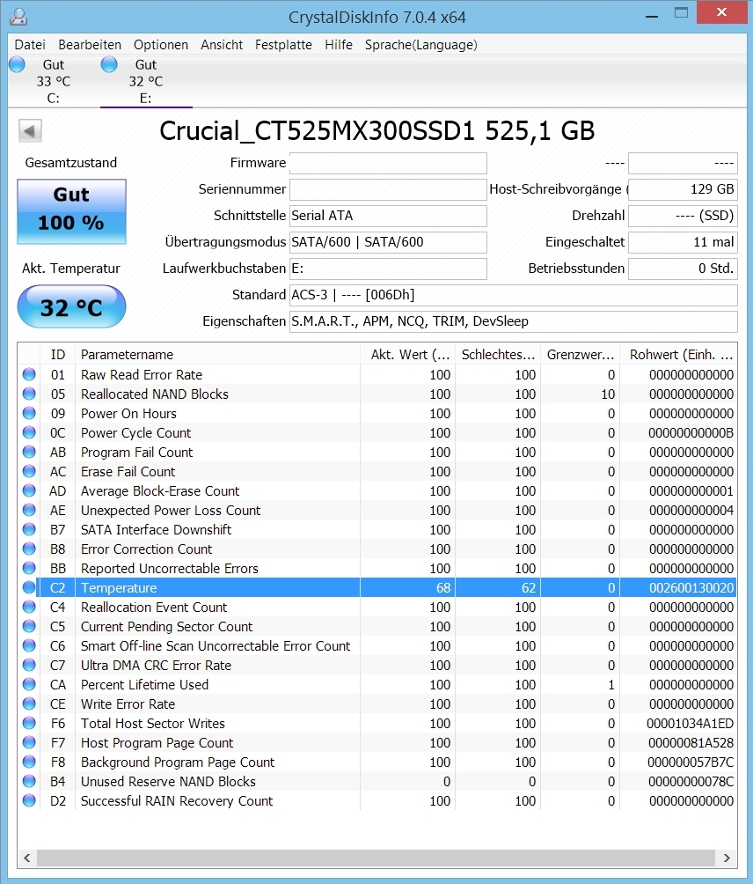The image size is (753, 884).
Task: Click the status dot for Total Host Sector Writes
Action: [x=29, y=723]
